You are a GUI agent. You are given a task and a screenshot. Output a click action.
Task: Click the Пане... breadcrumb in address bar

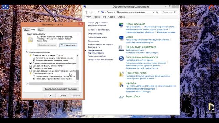click(110, 12)
